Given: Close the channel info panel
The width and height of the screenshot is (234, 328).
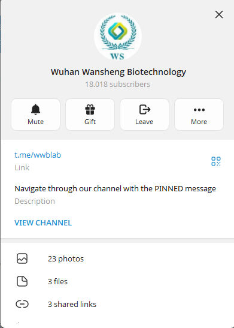Looking at the screenshot, I should [219, 14].
